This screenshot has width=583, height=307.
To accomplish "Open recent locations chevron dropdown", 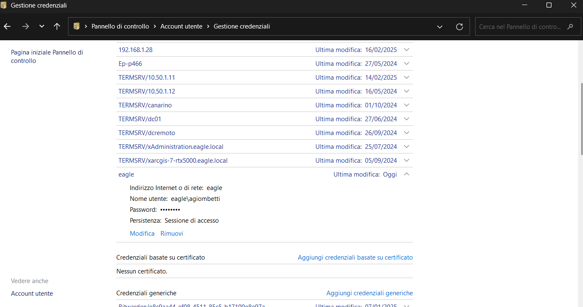I will tap(42, 26).
